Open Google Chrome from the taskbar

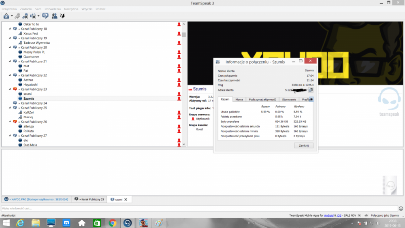tap(112, 223)
